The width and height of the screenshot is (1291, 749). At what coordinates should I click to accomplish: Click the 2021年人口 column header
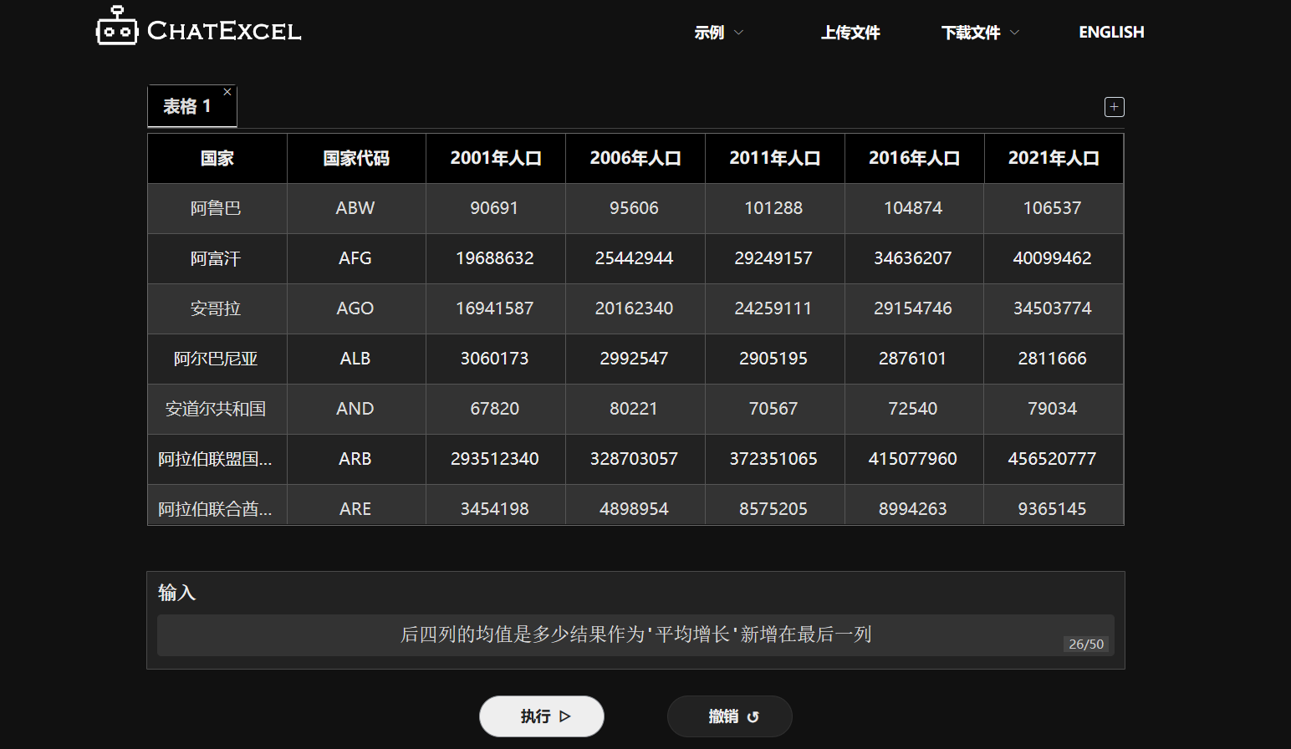tap(1054, 158)
